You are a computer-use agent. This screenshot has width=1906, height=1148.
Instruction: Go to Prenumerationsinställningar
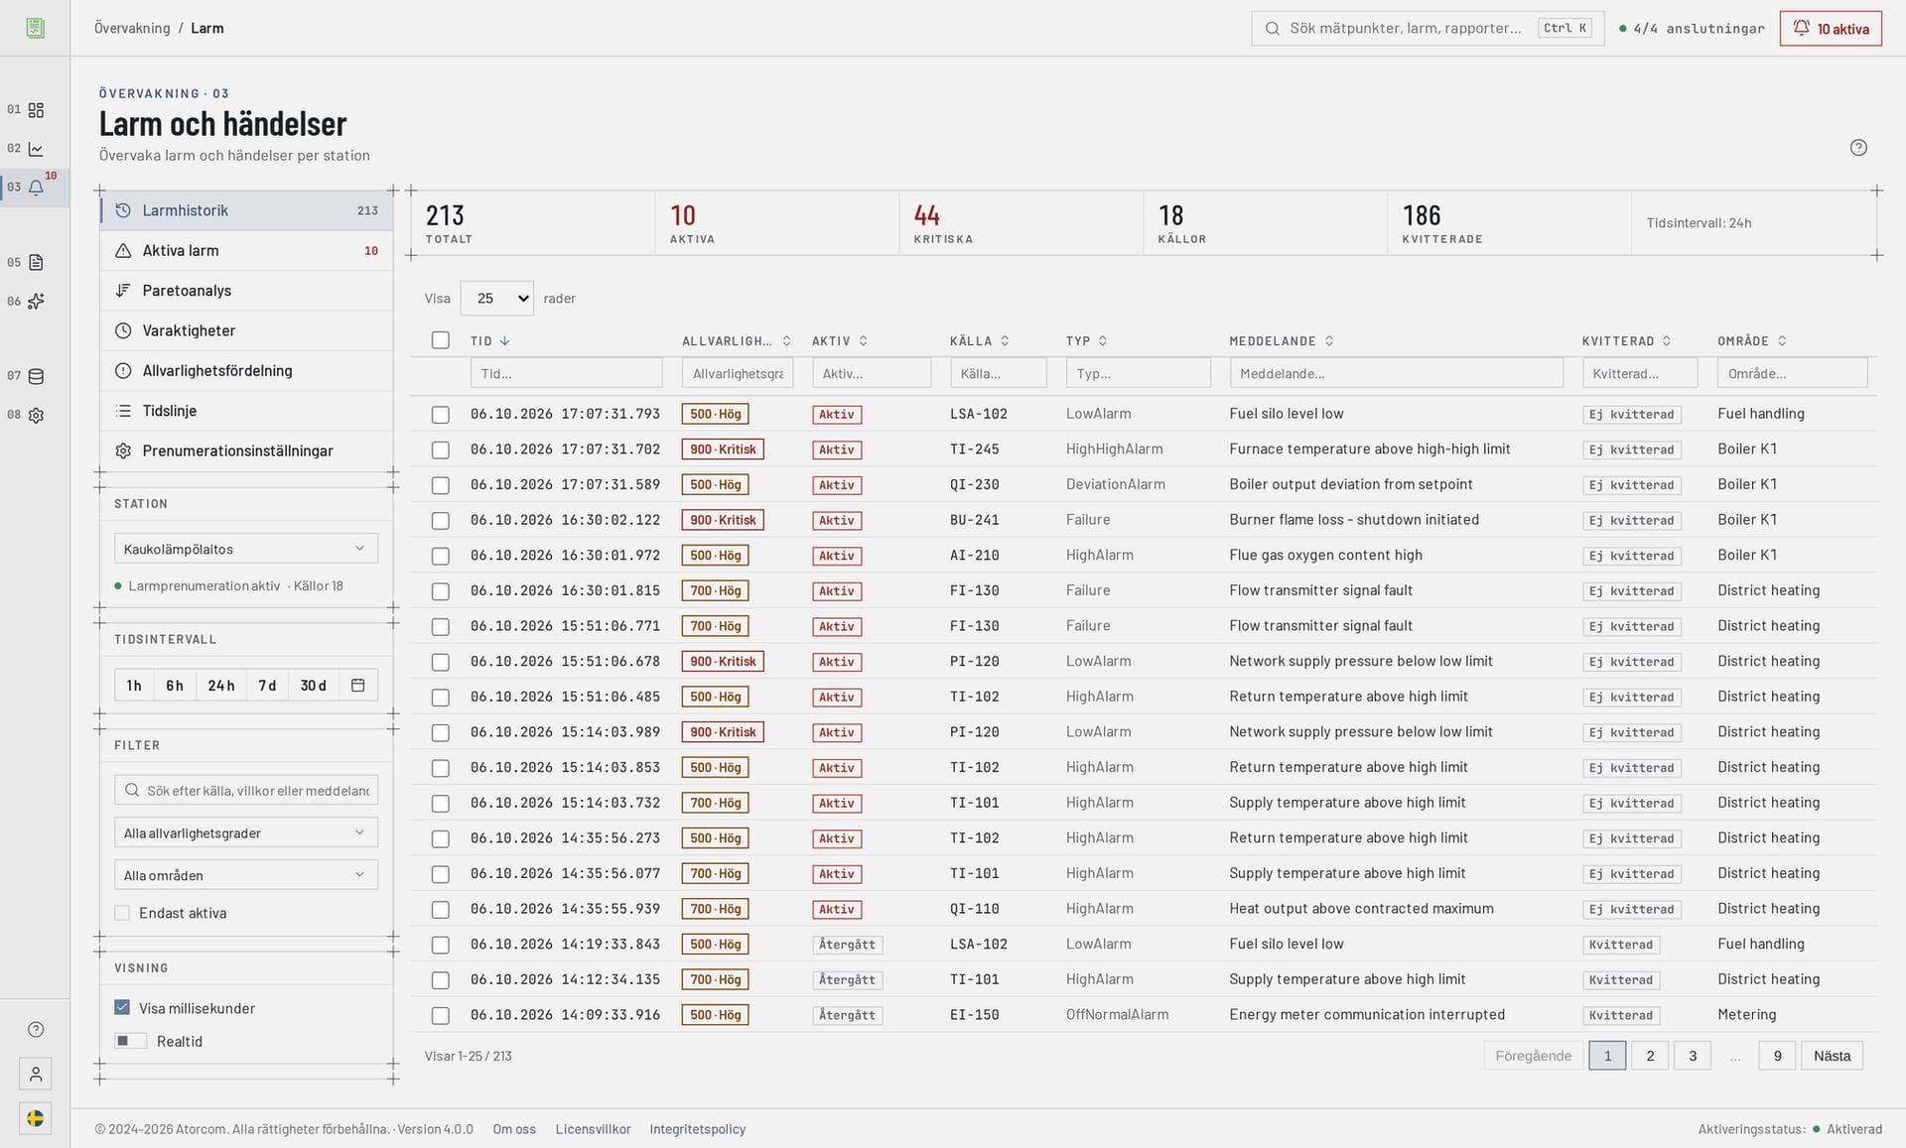coord(246,450)
